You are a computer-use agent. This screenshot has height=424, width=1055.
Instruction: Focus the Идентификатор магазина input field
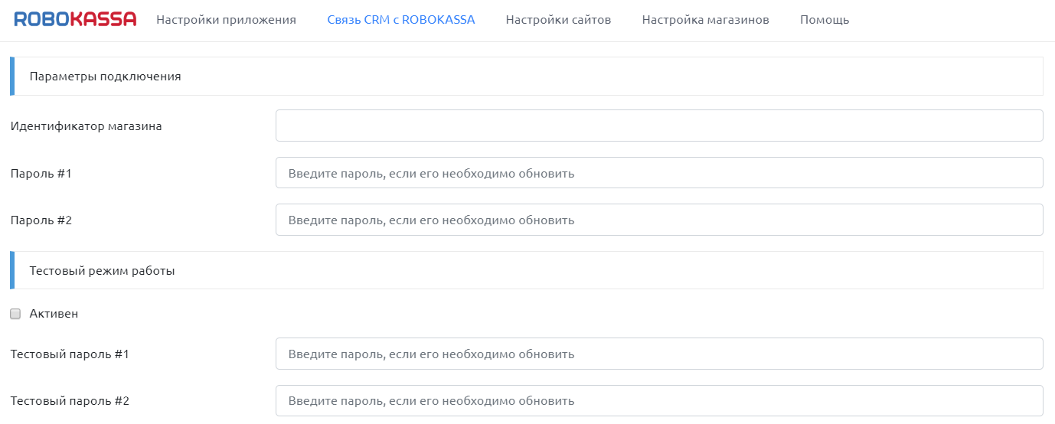coord(658,126)
